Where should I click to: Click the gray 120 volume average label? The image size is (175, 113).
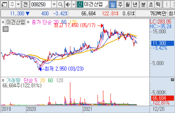(60, 80)
